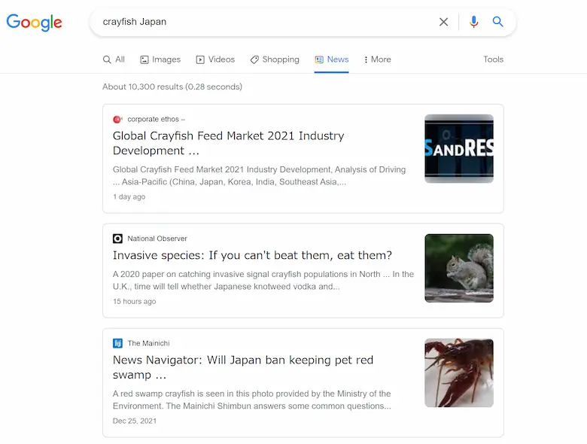The image size is (587, 444).
Task: Click the squirrel photo thumbnail
Action: [459, 268]
